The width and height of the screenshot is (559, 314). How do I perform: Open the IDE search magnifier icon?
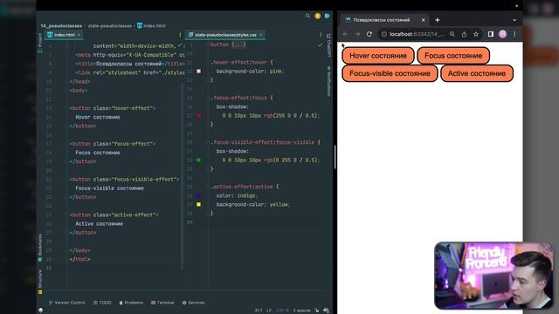tap(307, 16)
